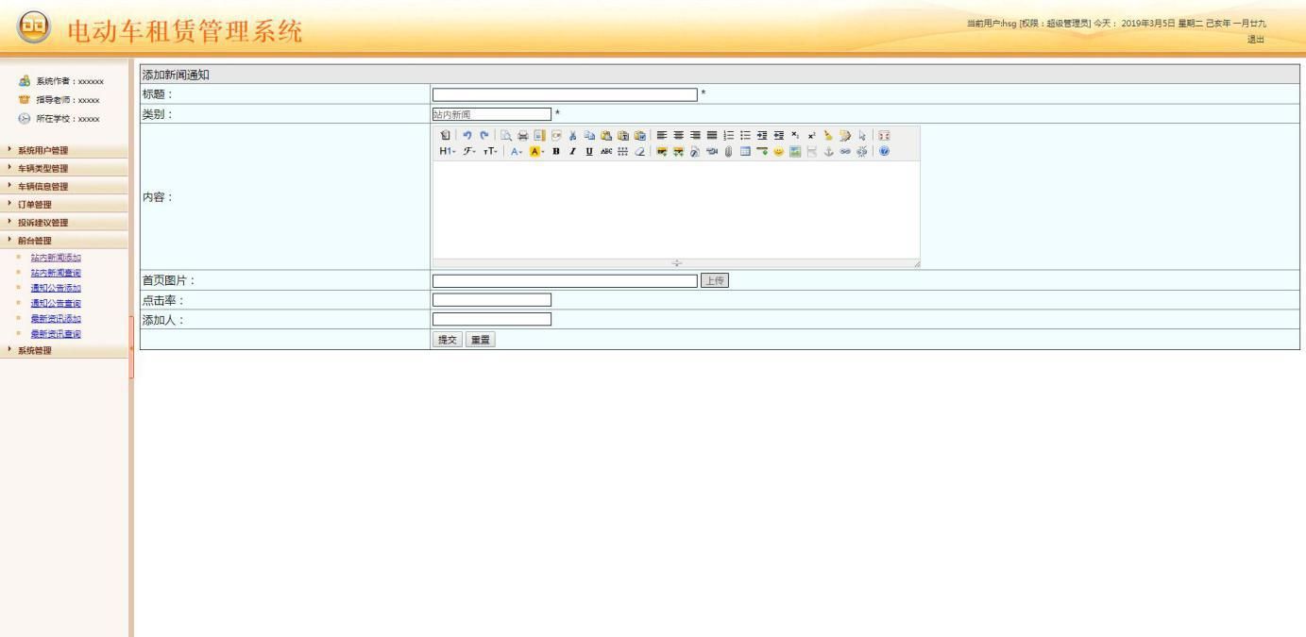1306x637 pixels.
Task: Print the editor content
Action: (522, 135)
